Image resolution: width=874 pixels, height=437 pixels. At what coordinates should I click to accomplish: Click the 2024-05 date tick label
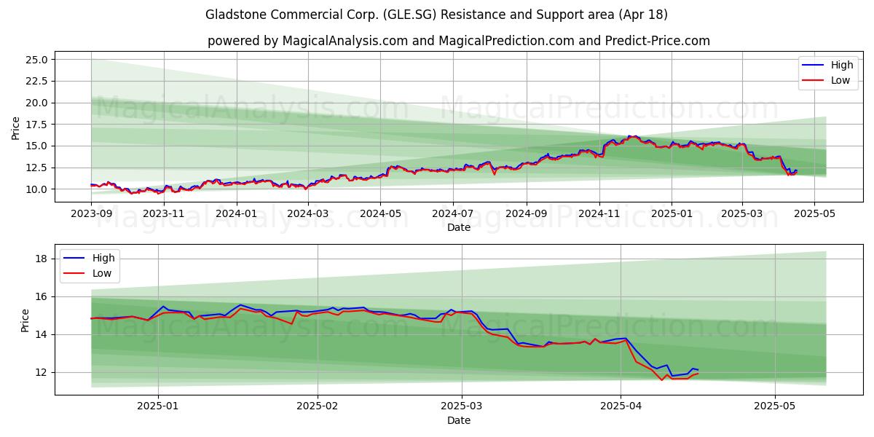tap(381, 213)
